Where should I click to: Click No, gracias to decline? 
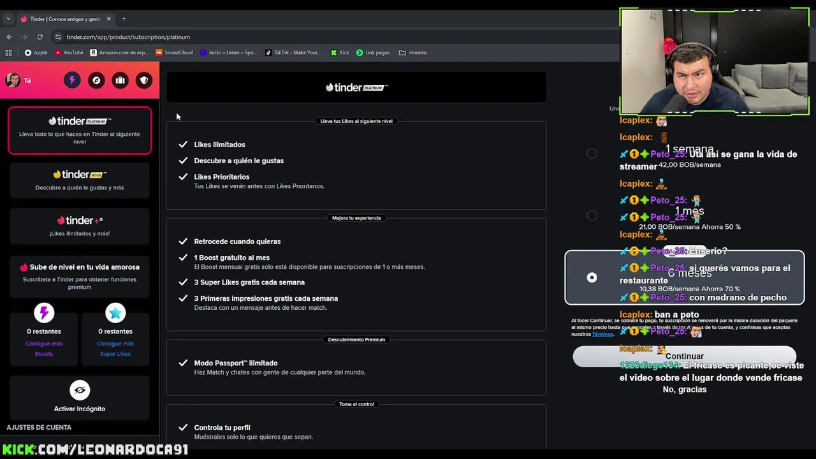(685, 390)
